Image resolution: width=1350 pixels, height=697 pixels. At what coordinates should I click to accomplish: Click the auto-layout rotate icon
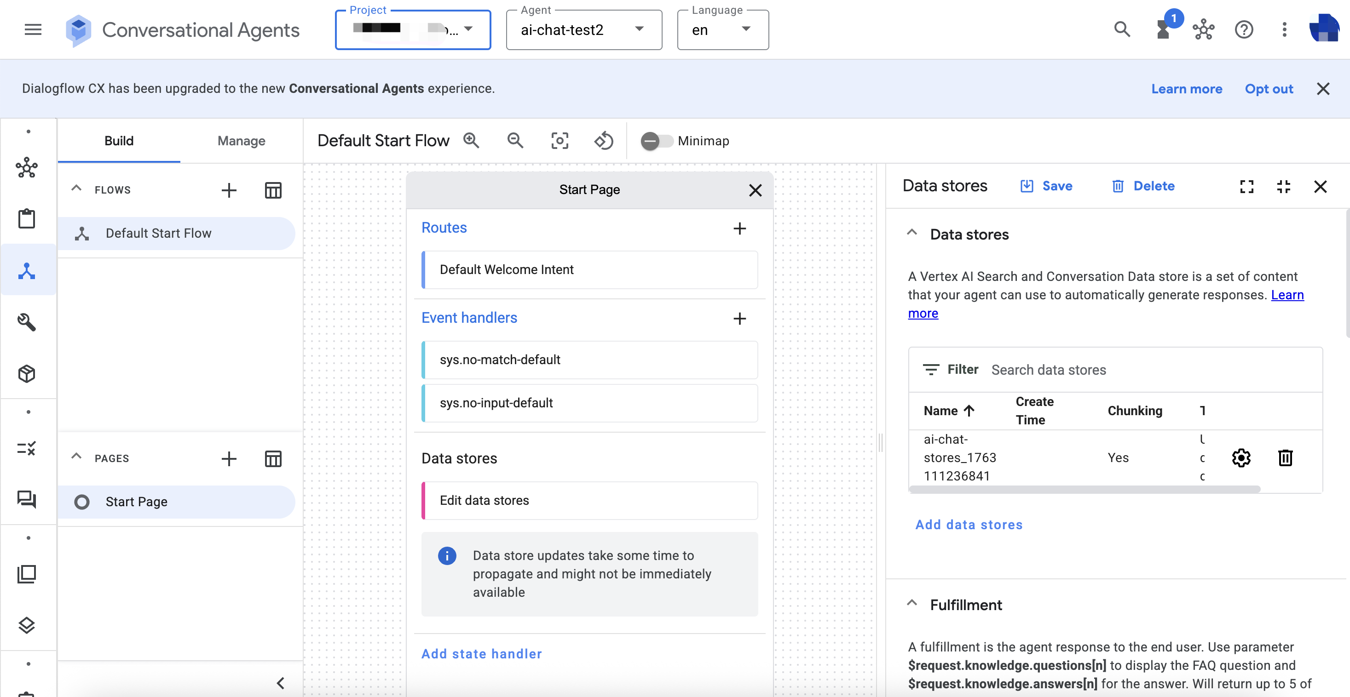[603, 140]
